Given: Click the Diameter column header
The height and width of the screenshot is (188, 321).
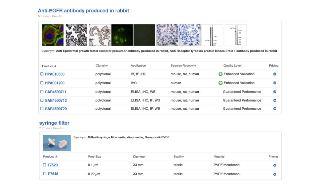Looking at the screenshot, I should pyautogui.click(x=139, y=156).
